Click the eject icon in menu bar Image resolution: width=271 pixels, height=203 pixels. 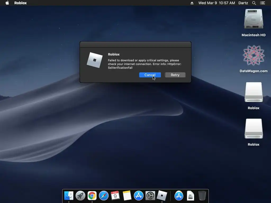click(x=192, y=3)
